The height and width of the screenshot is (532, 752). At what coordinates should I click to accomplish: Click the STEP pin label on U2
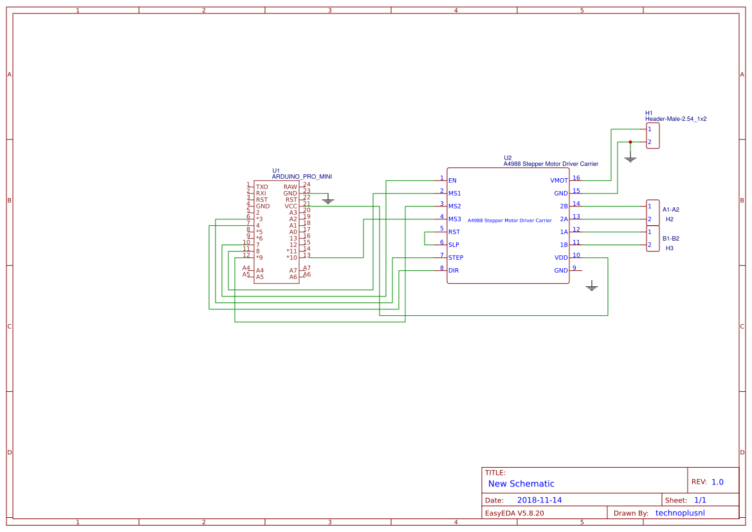coord(455,257)
